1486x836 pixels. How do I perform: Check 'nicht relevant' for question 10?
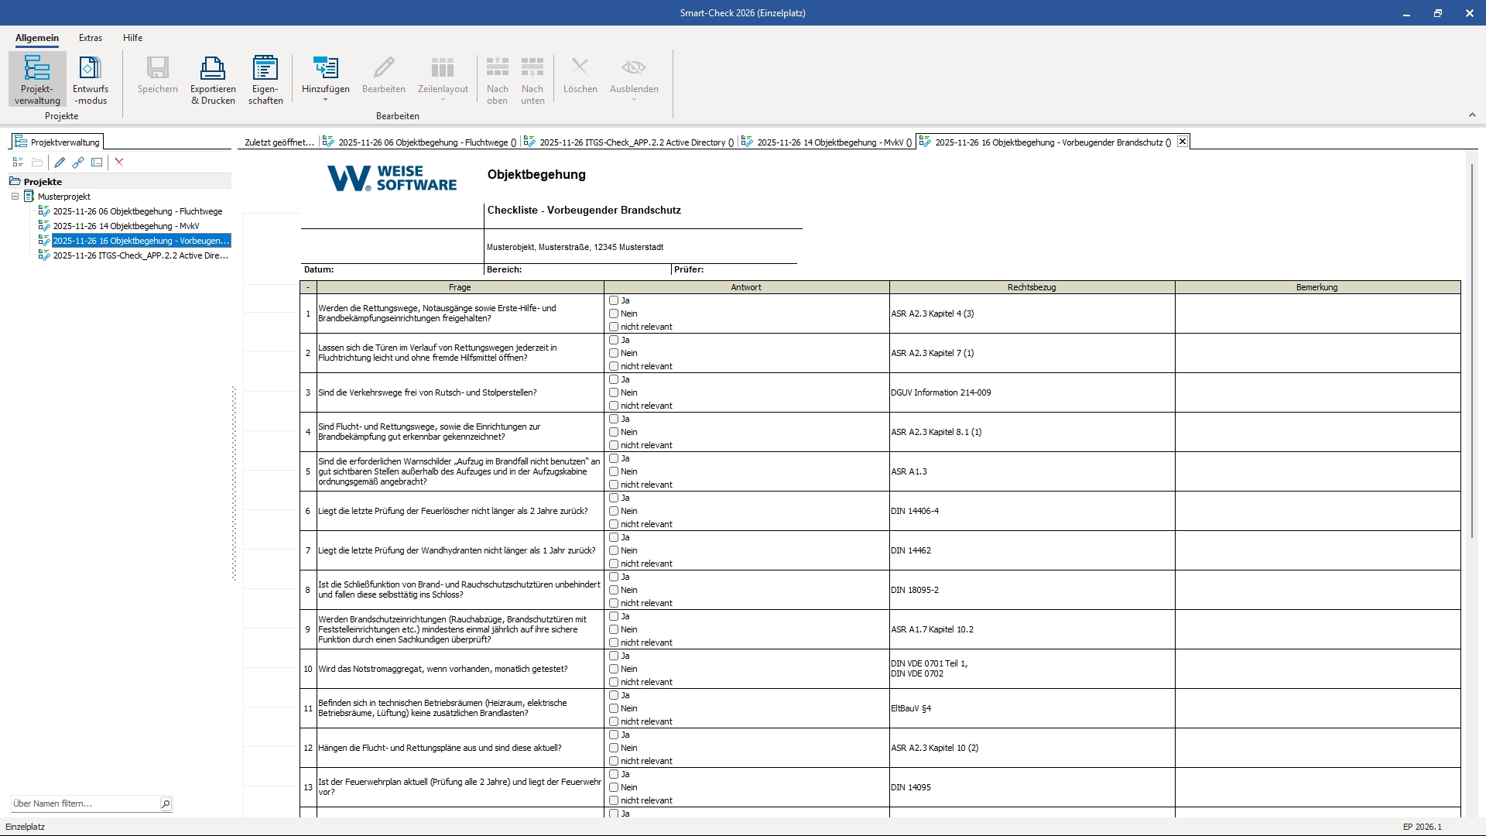(614, 682)
